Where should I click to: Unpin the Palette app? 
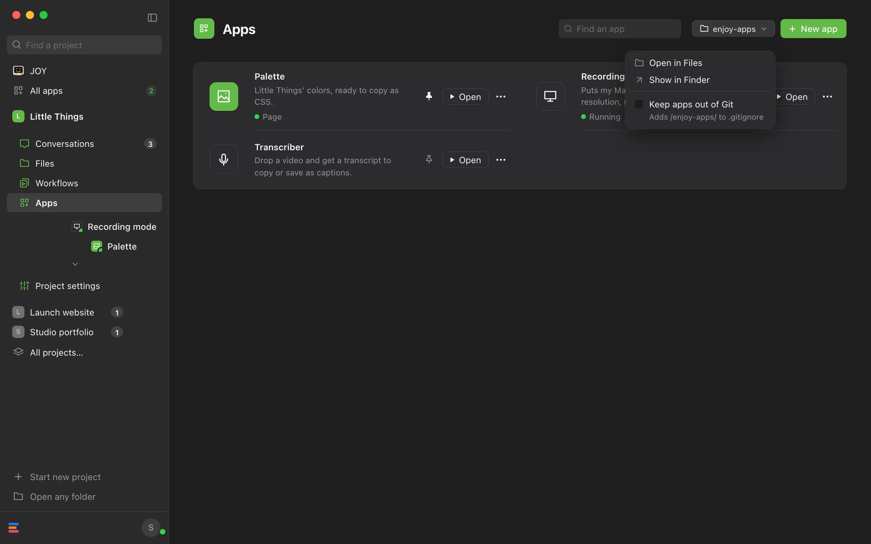click(x=429, y=97)
